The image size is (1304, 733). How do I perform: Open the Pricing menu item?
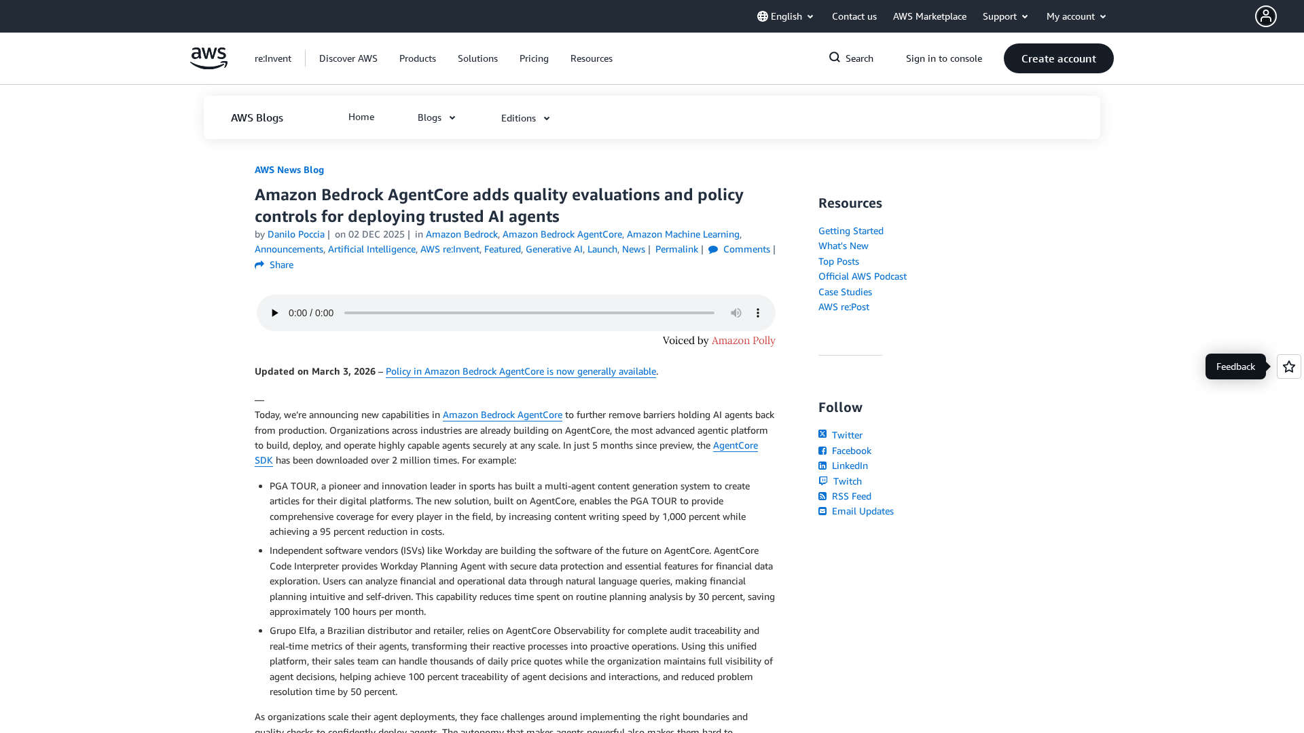pyautogui.click(x=533, y=58)
